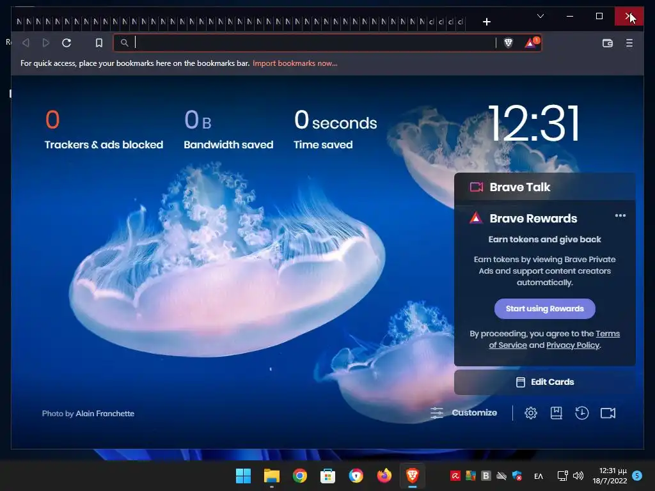Open Microsoft Store from taskbar

click(327, 476)
